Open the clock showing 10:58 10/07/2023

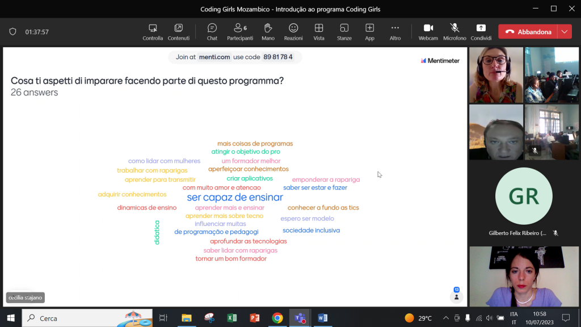point(540,318)
